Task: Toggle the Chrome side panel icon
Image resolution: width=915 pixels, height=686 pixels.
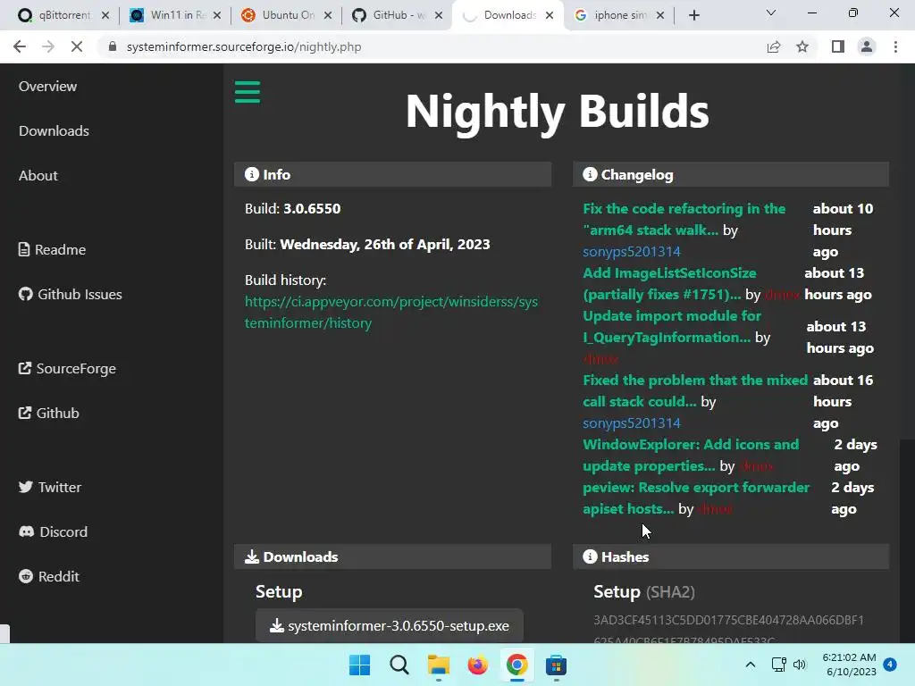Action: point(838,46)
